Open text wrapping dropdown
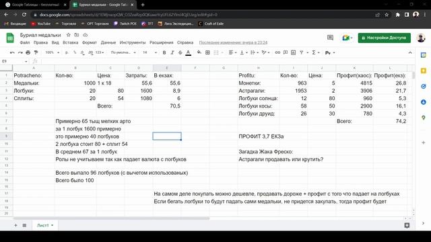The image size is (431, 242). 255,52
